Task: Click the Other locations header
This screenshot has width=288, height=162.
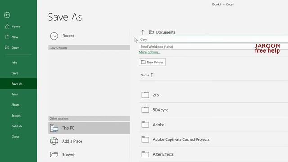Action: click(x=89, y=118)
